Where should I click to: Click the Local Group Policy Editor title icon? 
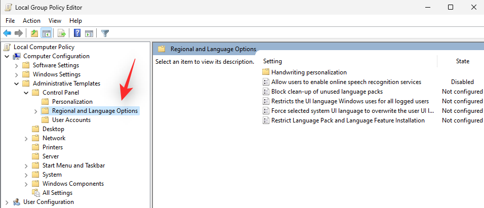click(7, 8)
